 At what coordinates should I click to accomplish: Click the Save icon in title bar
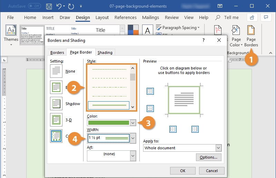point(49,6)
